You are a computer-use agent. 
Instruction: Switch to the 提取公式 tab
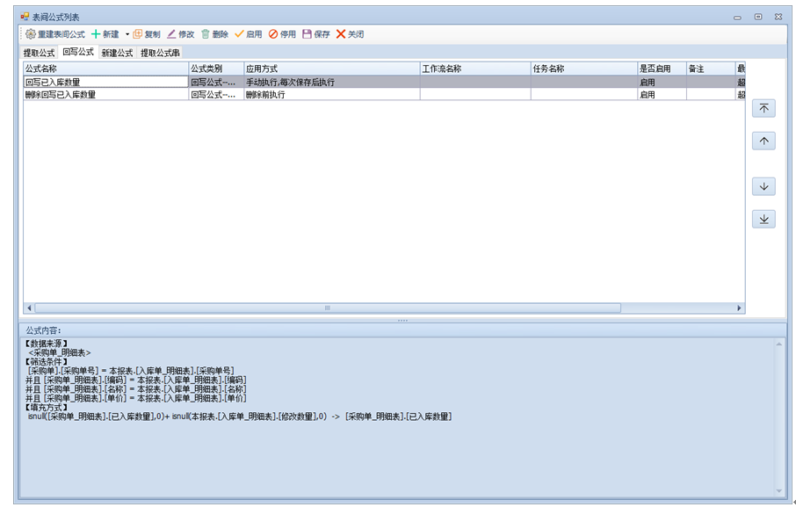pyautogui.click(x=39, y=53)
